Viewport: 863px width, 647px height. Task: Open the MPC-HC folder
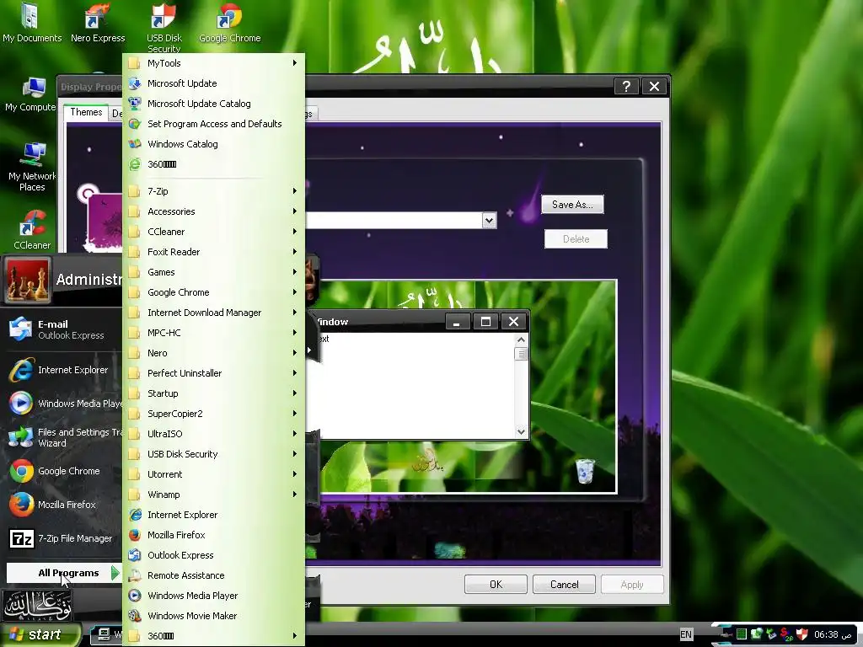[x=213, y=333]
